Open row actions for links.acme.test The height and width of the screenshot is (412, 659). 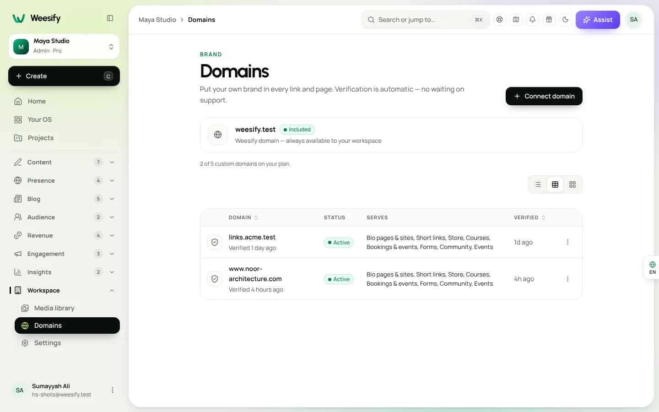point(567,242)
